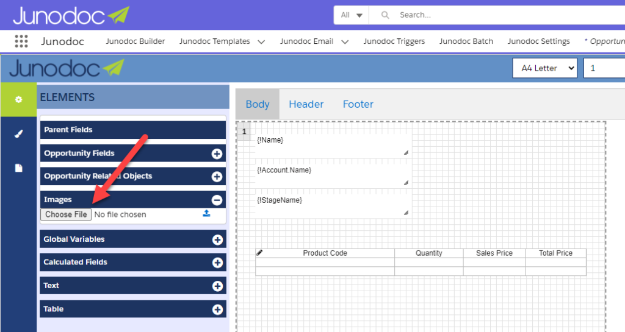
Task: Open Junodoc Templates dropdown chevron
Action: point(261,42)
